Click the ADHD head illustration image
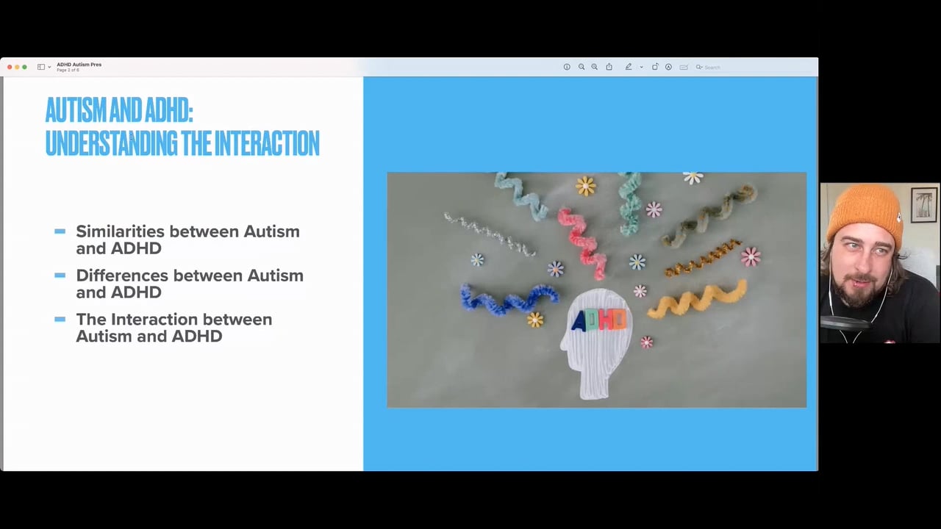 pyautogui.click(x=596, y=289)
